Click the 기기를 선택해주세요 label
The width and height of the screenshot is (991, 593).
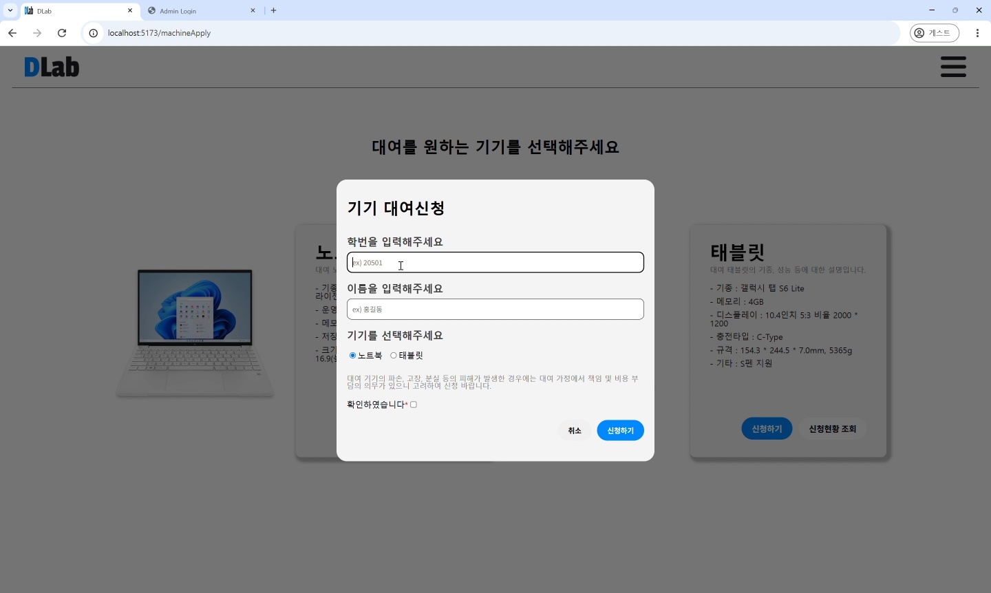pyautogui.click(x=395, y=336)
